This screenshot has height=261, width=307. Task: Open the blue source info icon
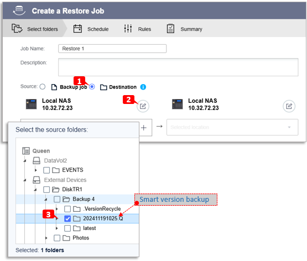[143, 87]
